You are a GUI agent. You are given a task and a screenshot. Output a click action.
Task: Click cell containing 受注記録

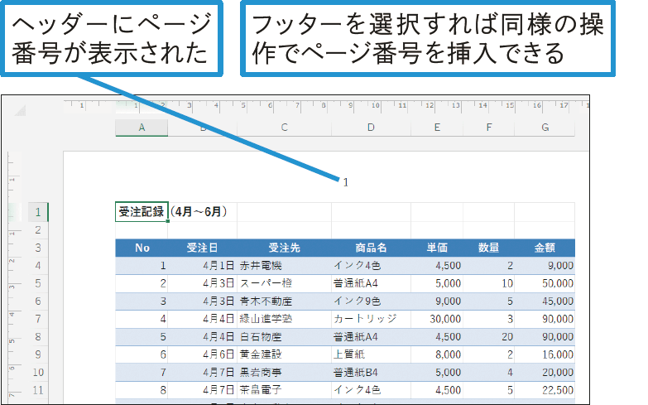tap(142, 212)
